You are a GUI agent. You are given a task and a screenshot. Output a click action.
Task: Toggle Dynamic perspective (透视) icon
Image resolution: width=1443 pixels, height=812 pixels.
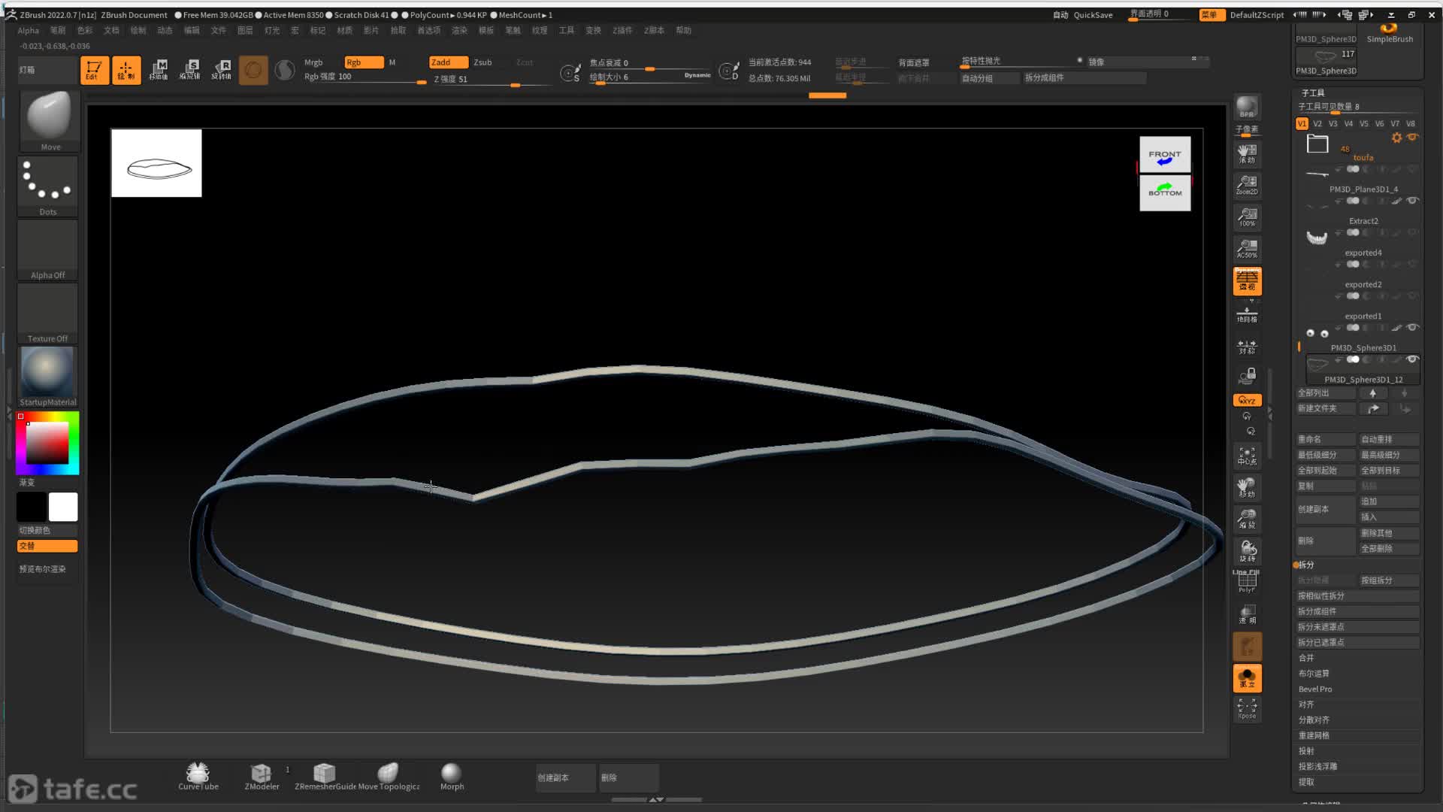pos(1247,280)
